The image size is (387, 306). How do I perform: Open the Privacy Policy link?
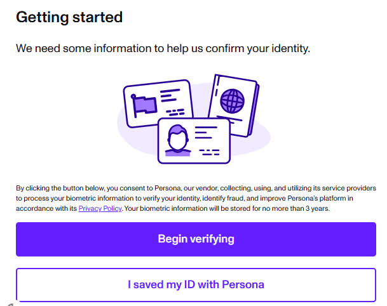coord(100,208)
